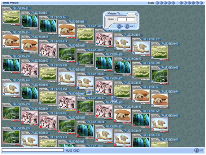The width and height of the screenshot is (206, 155).
Task: Click the name label 가나다라마바18
Action: point(151,135)
